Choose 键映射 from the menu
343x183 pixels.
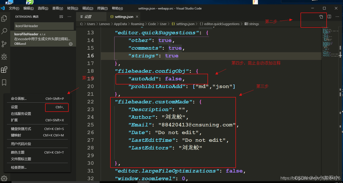pyautogui.click(x=37, y=135)
